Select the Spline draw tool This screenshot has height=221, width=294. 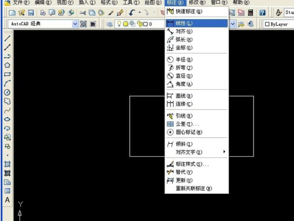7,110
